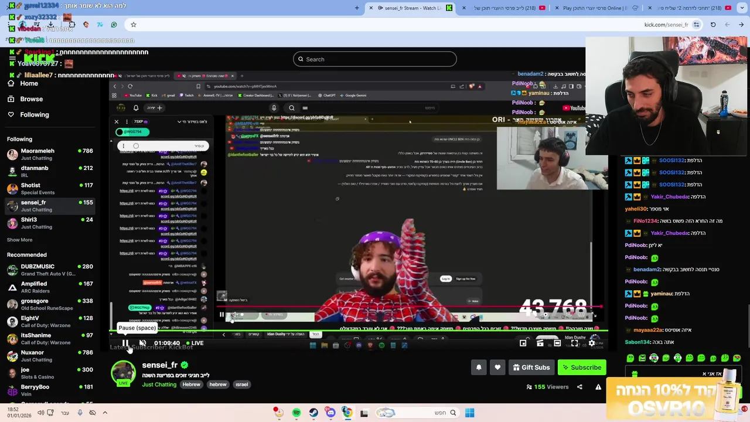Open Amplified ARC Raiders channel

click(50, 287)
